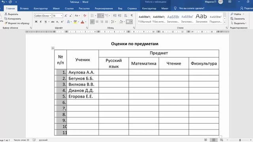The height and width of the screenshot is (142, 253).
Task: Clear all formatting with the eraser A icon
Action: coord(85,16)
